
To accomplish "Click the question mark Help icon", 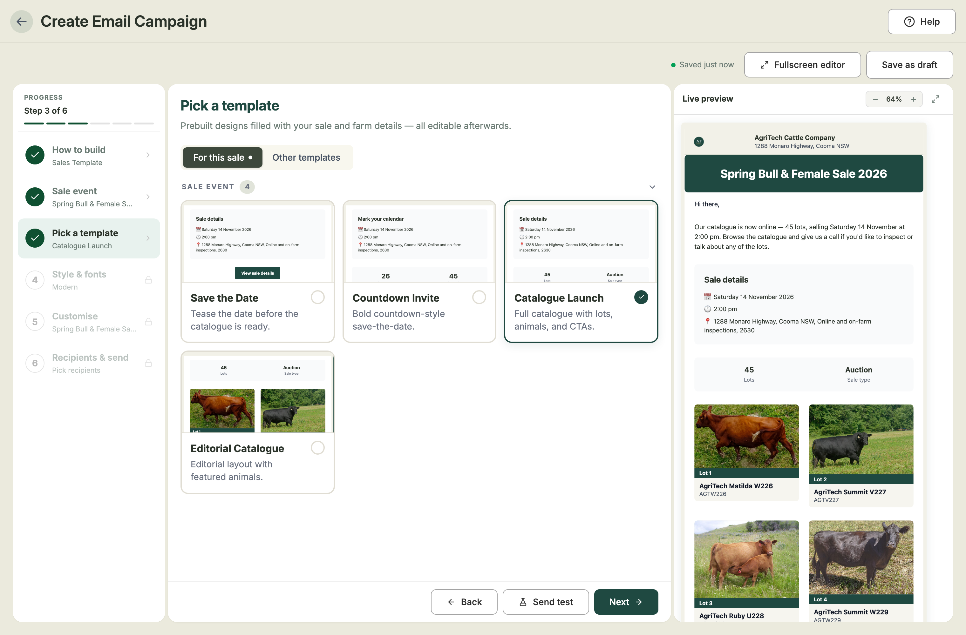I will pos(909,22).
